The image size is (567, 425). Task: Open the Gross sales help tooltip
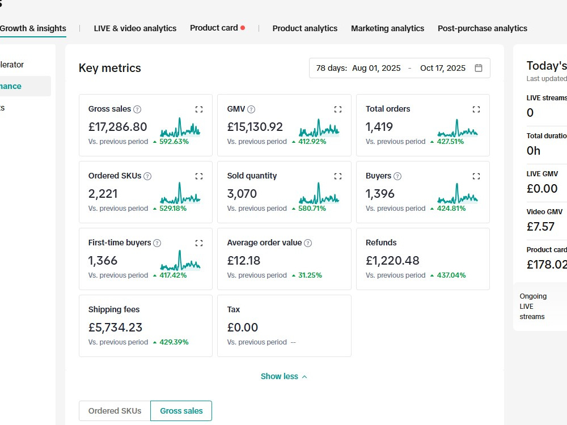coord(137,109)
